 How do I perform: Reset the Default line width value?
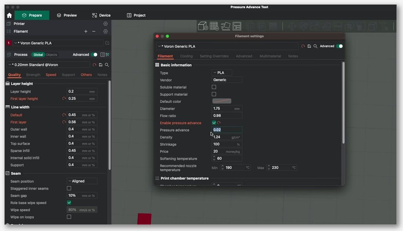64,115
